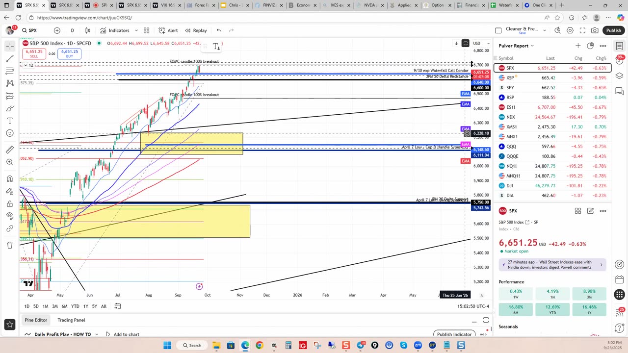Open the Fibonacci retracement tool group

point(10,71)
